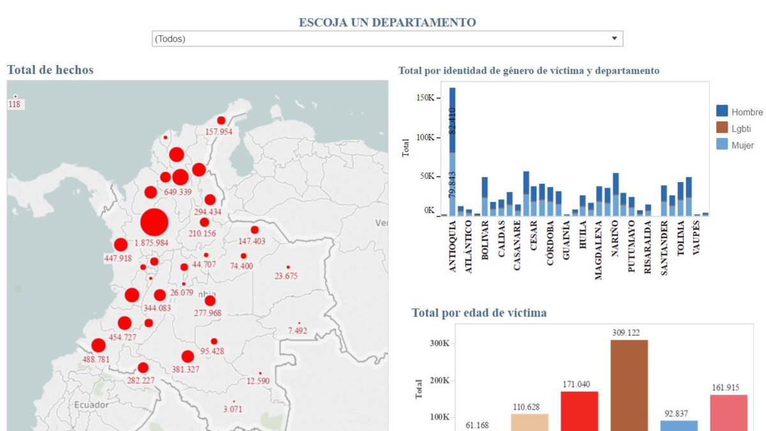The image size is (766, 431).
Task: Select the Lgbti legend color swatch
Action: (x=722, y=128)
